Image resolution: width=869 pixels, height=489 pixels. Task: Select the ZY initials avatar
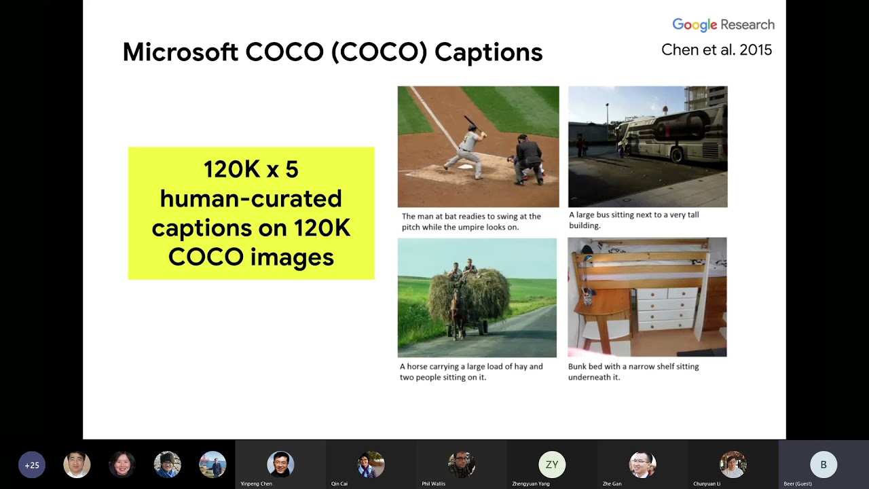pos(552,465)
